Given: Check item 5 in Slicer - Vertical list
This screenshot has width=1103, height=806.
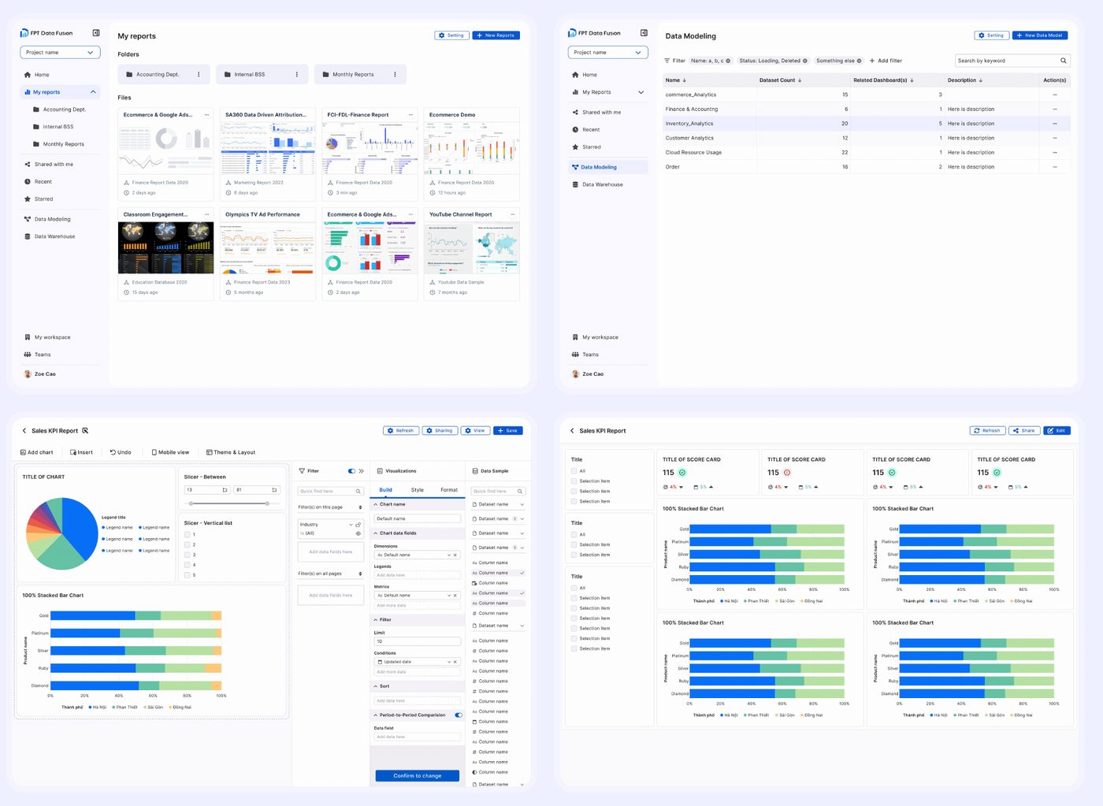Looking at the screenshot, I should (188, 575).
